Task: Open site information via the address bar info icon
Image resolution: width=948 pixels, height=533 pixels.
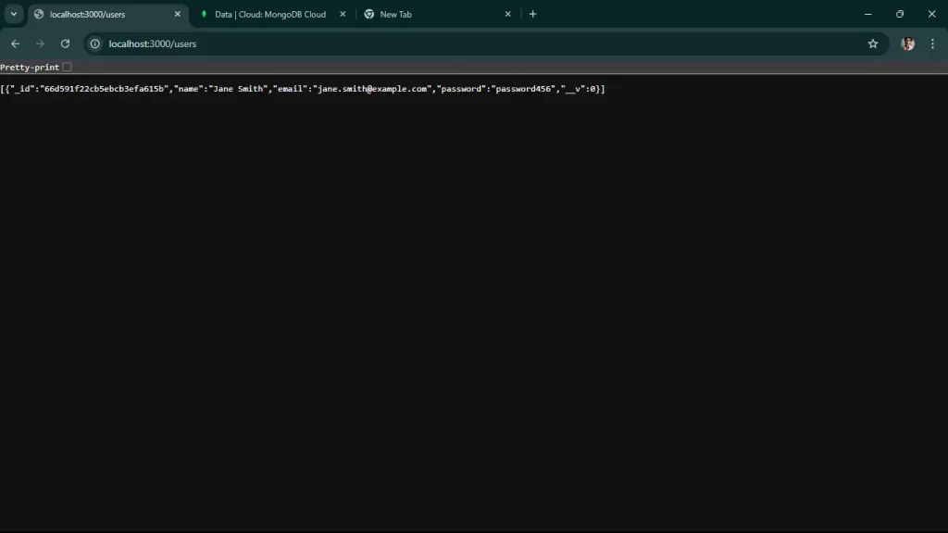Action: (94, 43)
